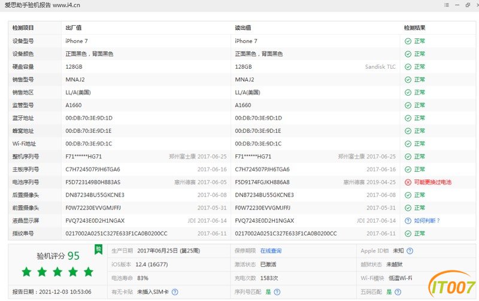Click the green check icon for 整机序列号

click(x=408, y=157)
